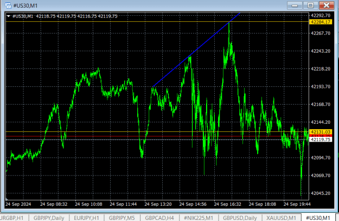Select the active #US30,M1 tab

click(318, 218)
